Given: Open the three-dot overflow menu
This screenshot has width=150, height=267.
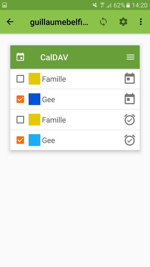Looking at the screenshot, I should coord(141,22).
